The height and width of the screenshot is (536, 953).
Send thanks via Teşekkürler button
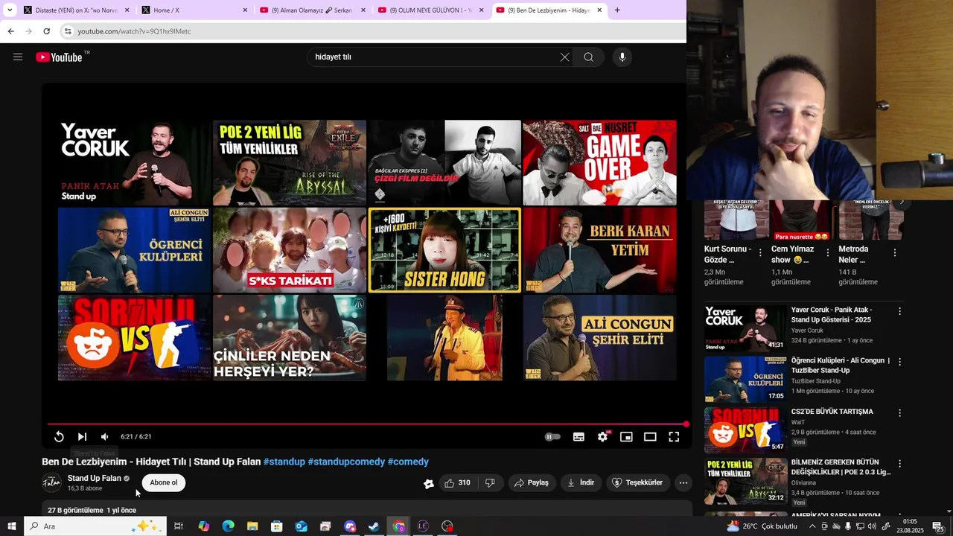(x=637, y=482)
